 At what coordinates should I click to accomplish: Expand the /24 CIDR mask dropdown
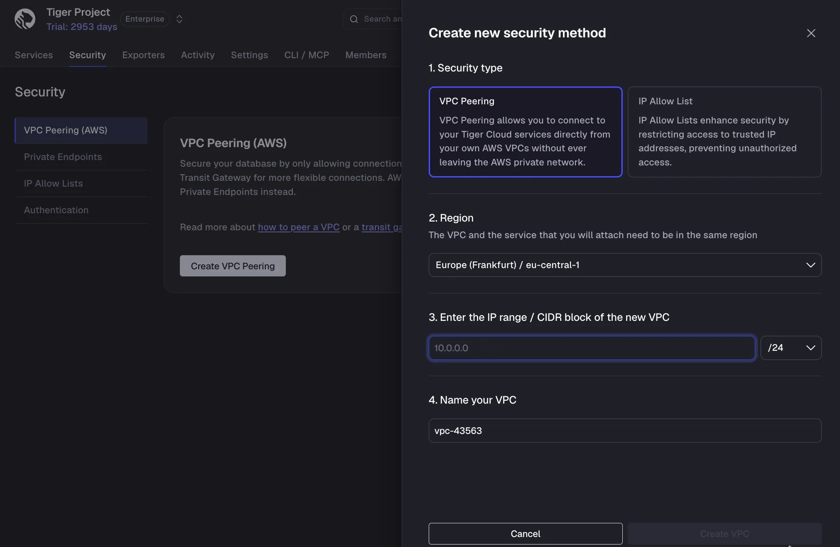tap(791, 348)
